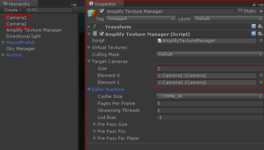Click the Hierarchy search magnifier icon
264x150 pixels.
[29, 10]
